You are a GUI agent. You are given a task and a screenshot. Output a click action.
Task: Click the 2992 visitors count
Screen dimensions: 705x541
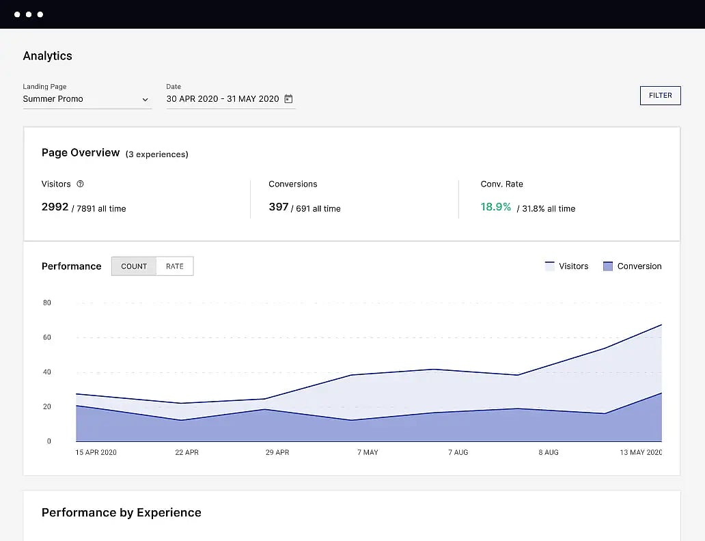pyautogui.click(x=55, y=207)
